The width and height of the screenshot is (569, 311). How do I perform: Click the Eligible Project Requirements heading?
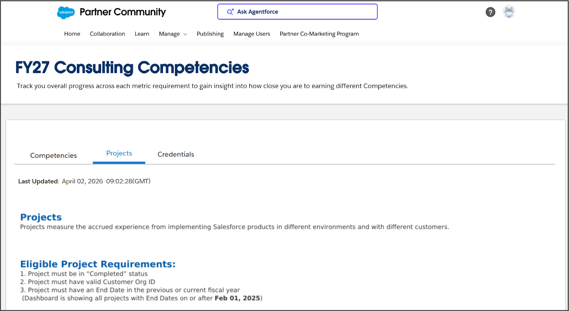click(x=98, y=264)
